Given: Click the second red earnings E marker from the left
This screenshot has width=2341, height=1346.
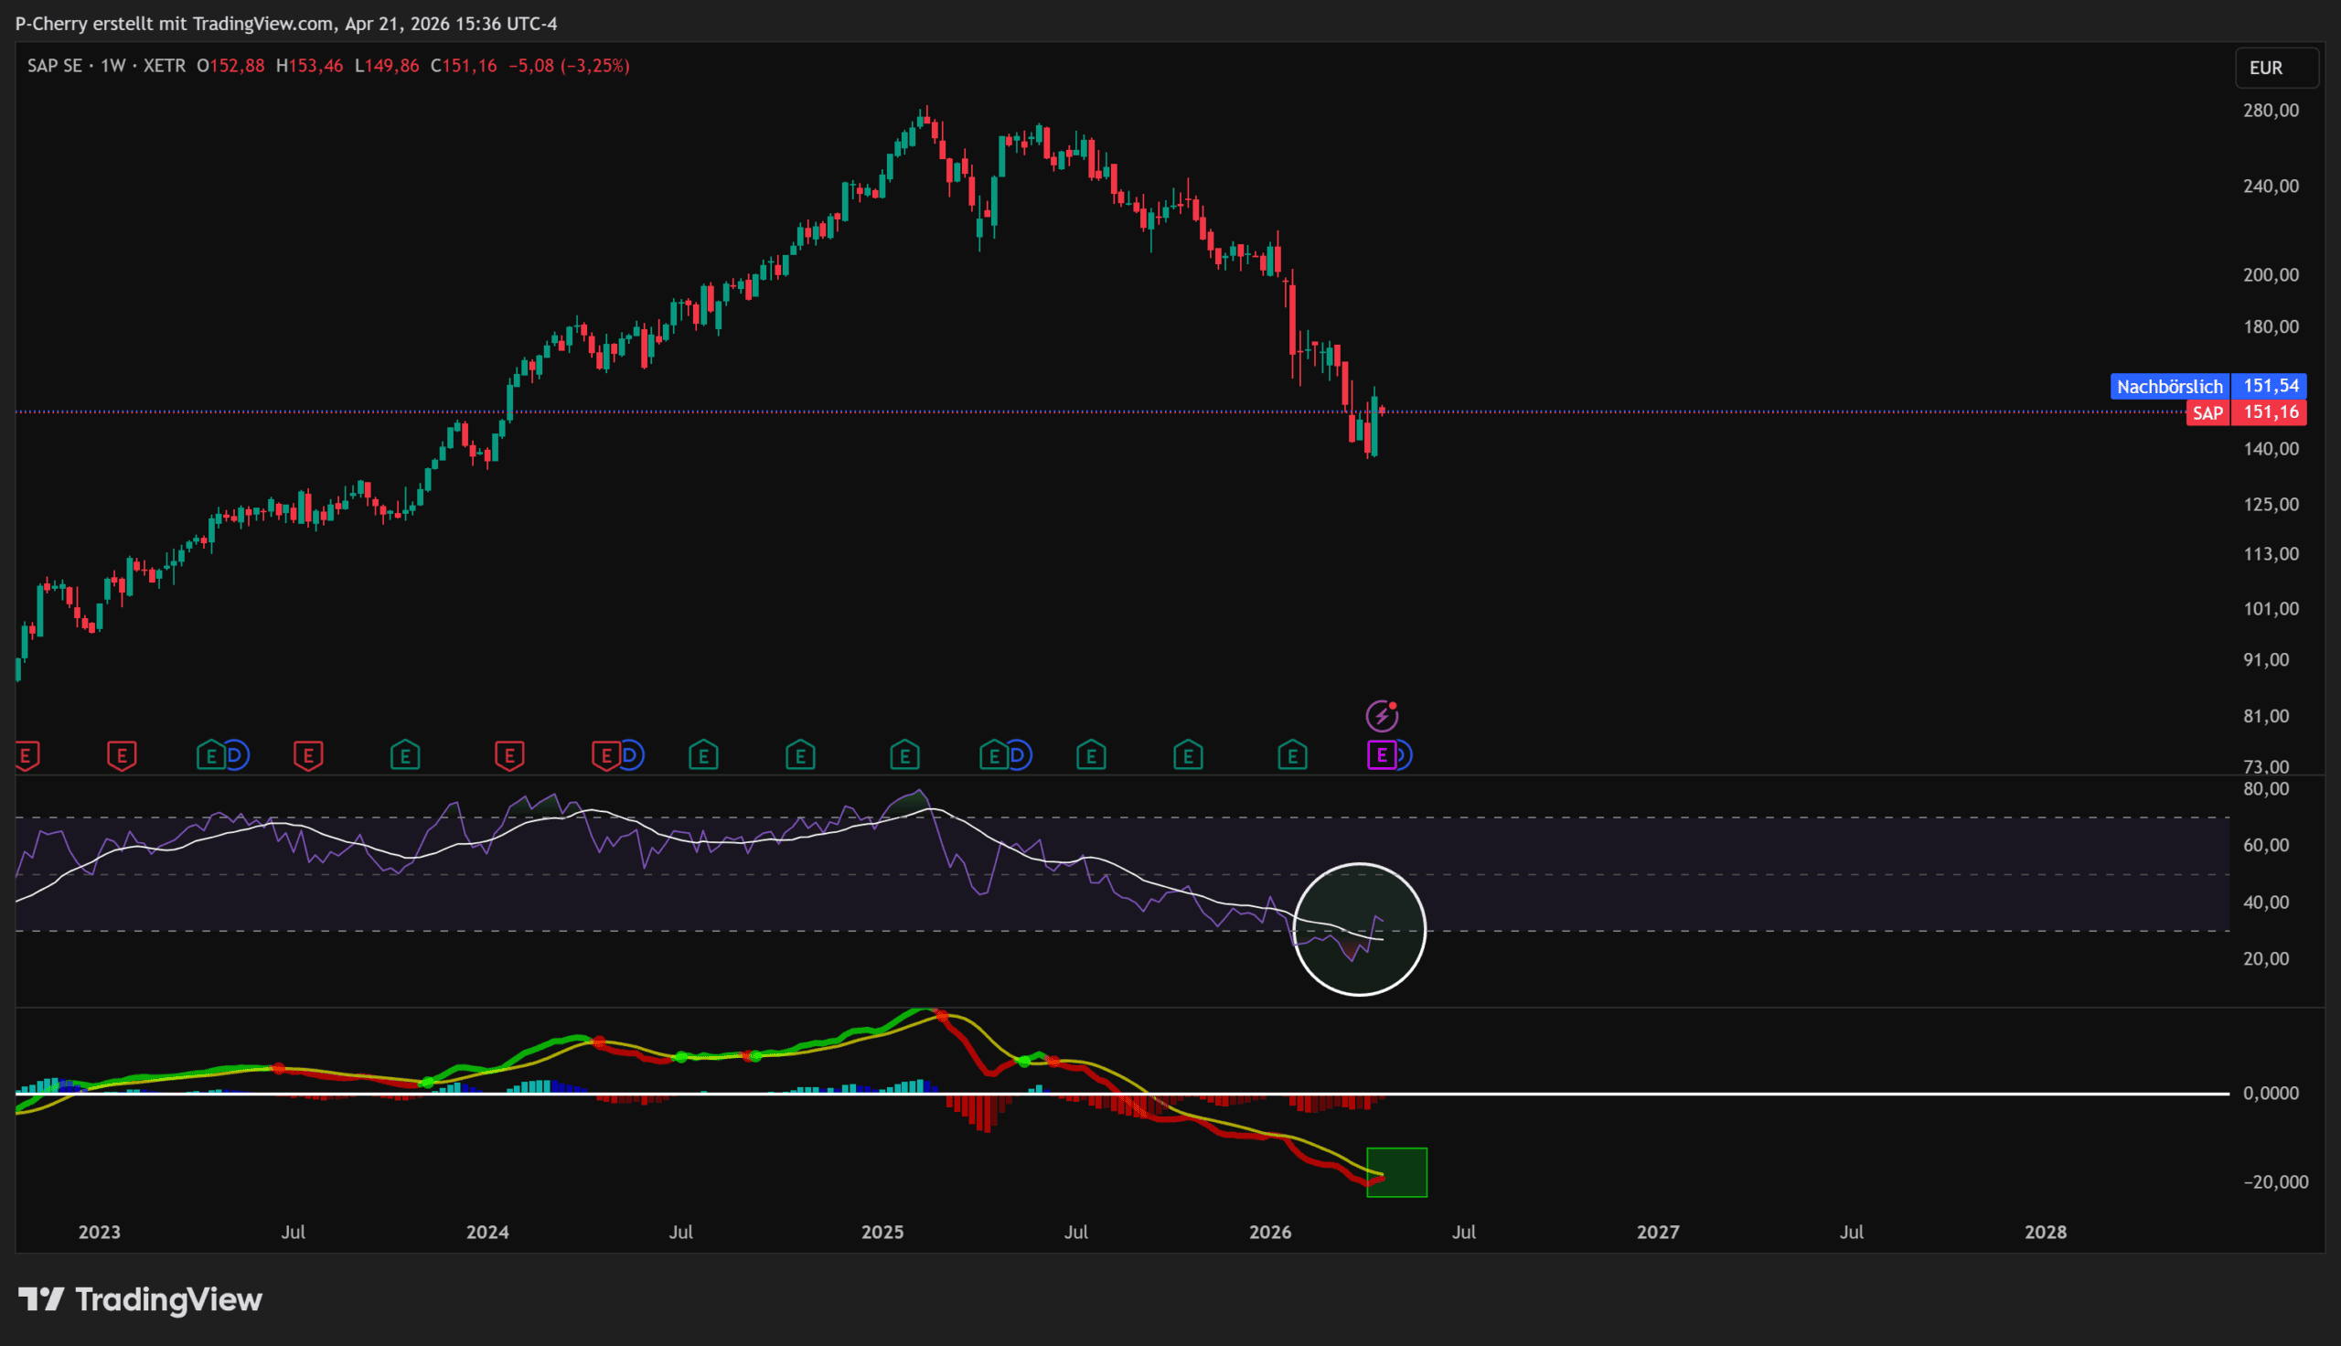Looking at the screenshot, I should click(122, 755).
